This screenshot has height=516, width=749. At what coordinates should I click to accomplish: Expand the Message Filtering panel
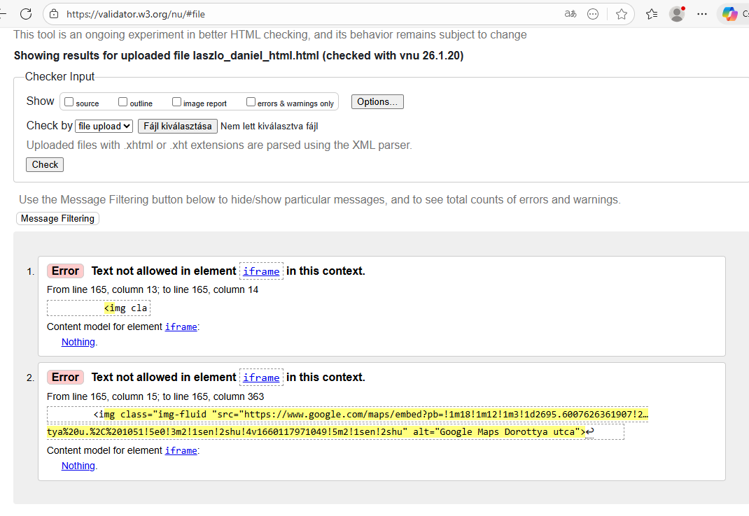(57, 219)
